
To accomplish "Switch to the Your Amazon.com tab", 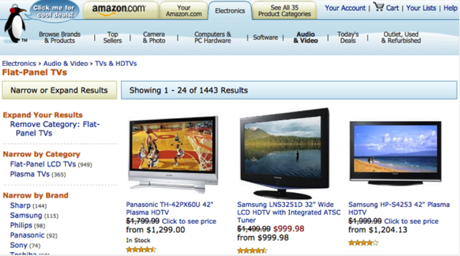I will click(x=183, y=11).
